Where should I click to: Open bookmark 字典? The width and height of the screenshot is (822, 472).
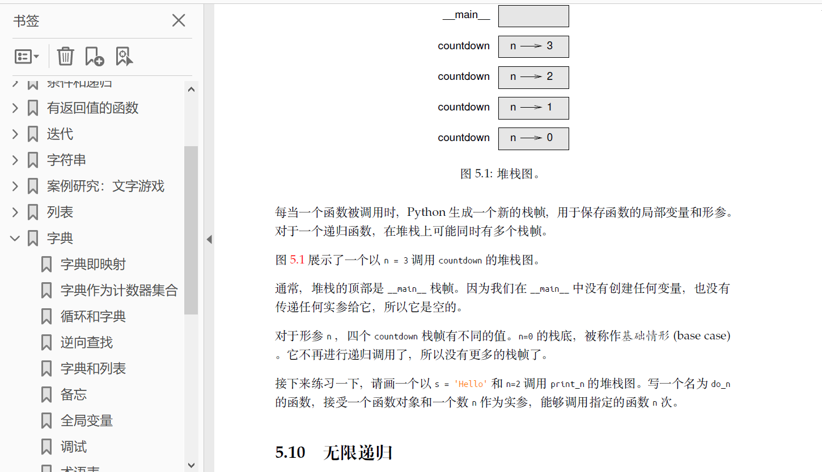pos(60,238)
